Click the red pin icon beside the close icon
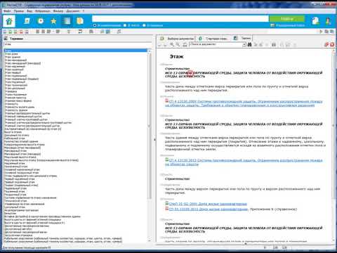337x253 pixels. [326, 44]
